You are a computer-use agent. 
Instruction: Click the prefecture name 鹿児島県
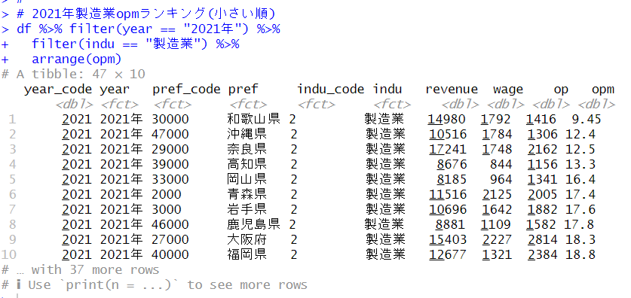253,224
